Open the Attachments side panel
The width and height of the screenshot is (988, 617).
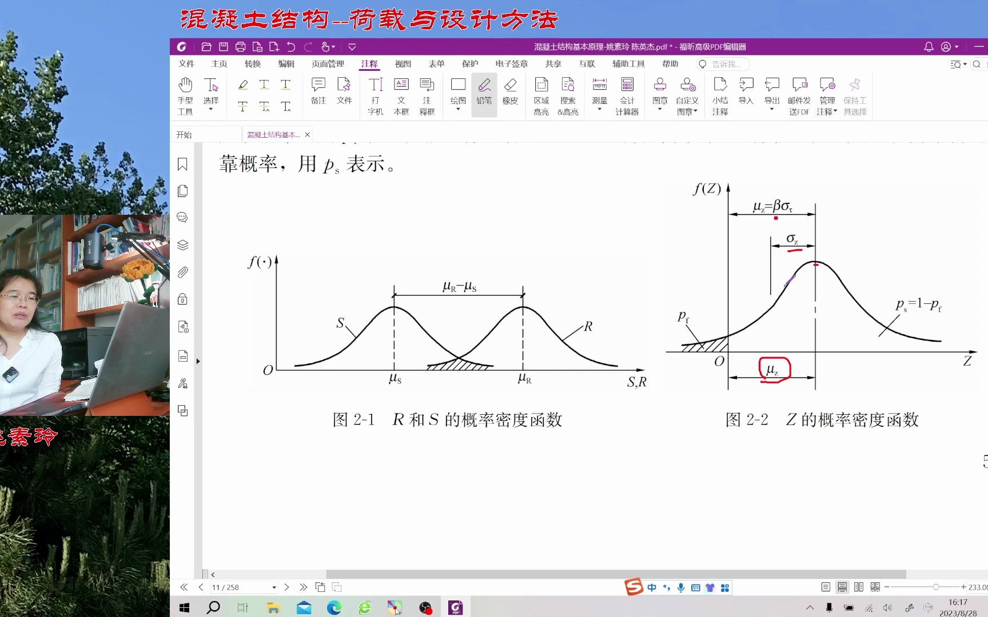[x=182, y=273]
